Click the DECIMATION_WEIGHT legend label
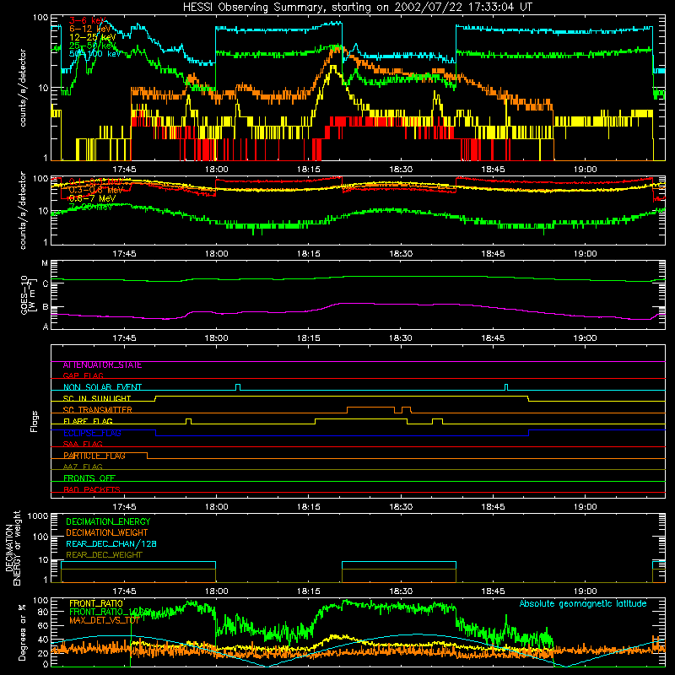Viewport: 675px width, 675px height. pos(107,532)
